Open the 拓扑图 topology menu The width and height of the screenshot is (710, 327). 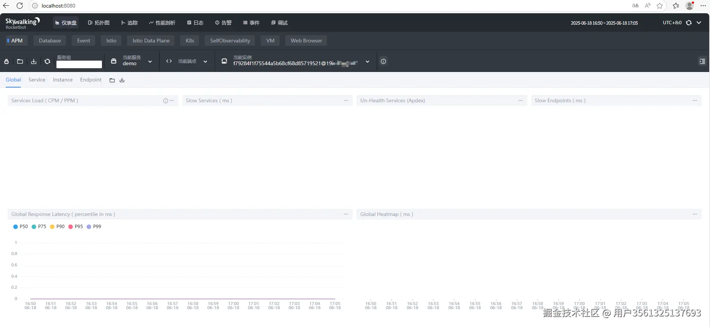coord(99,23)
